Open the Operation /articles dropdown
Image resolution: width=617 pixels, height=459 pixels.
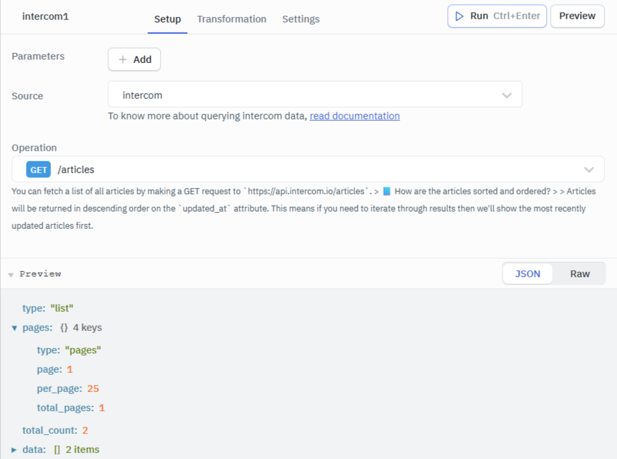point(308,169)
